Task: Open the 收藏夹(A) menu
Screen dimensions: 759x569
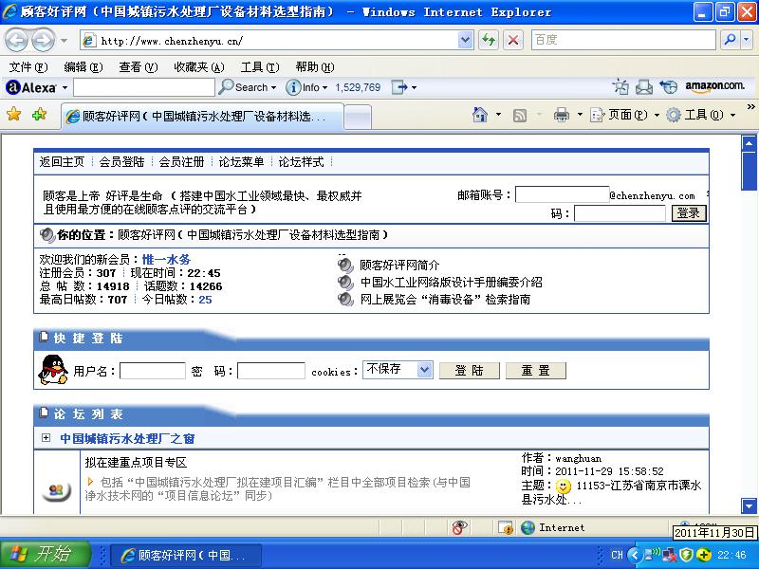Action: (199, 66)
